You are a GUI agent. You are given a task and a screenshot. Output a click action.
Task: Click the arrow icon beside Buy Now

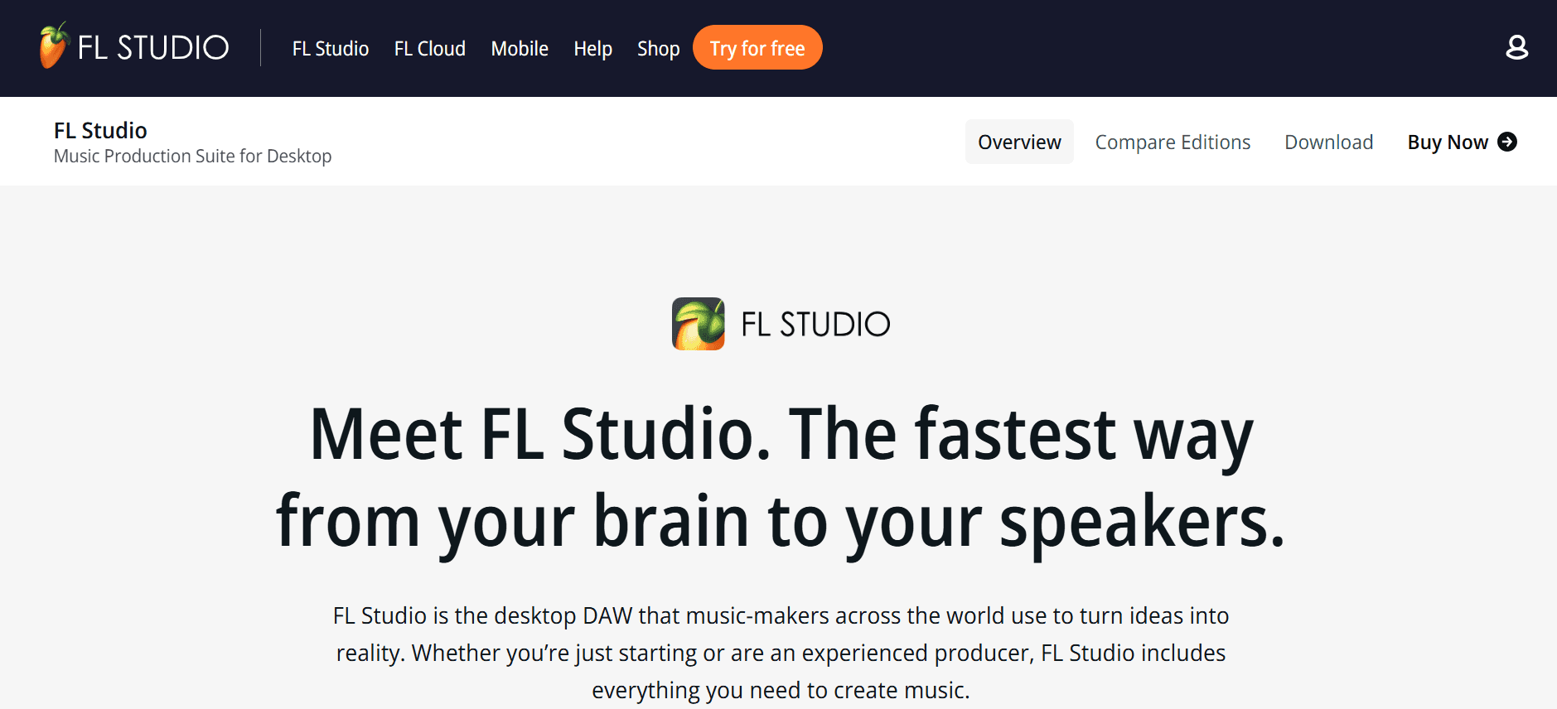(1507, 142)
